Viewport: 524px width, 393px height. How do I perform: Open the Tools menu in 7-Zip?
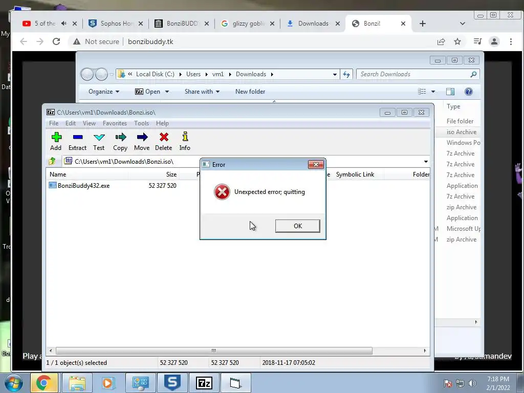[141, 123]
